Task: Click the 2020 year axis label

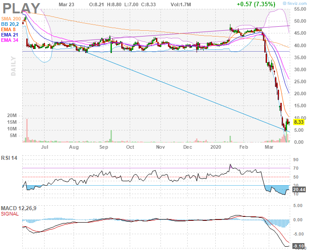Action: pos(216,147)
